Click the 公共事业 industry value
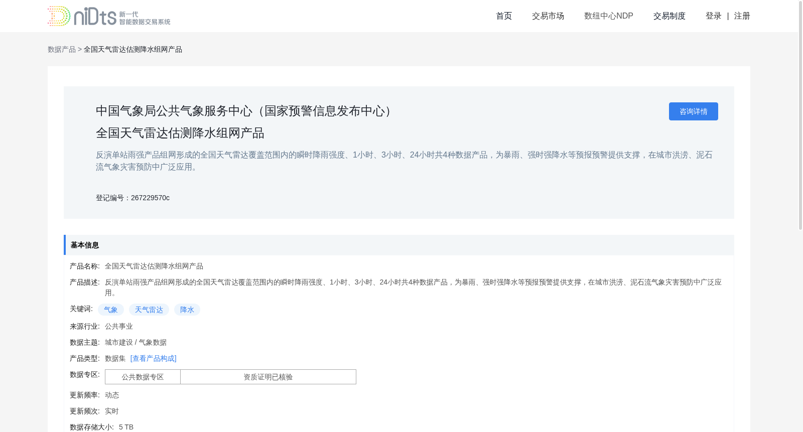The height and width of the screenshot is (432, 803). pyautogui.click(x=119, y=326)
